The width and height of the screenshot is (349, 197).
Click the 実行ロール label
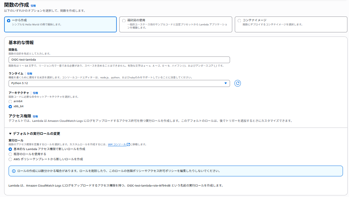[x=16, y=141]
